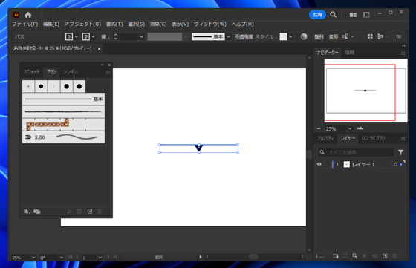416x268 pixels.
Task: Click the 不透明度 opacity label
Action: pos(244,36)
